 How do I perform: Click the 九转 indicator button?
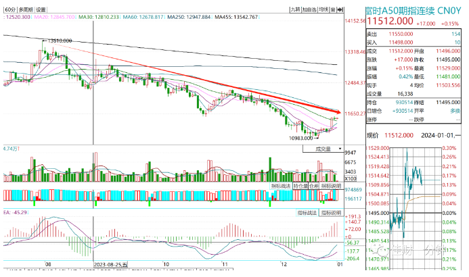[296, 9]
